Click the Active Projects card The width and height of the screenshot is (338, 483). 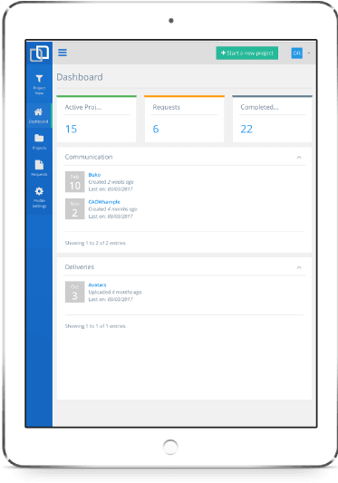point(96,119)
